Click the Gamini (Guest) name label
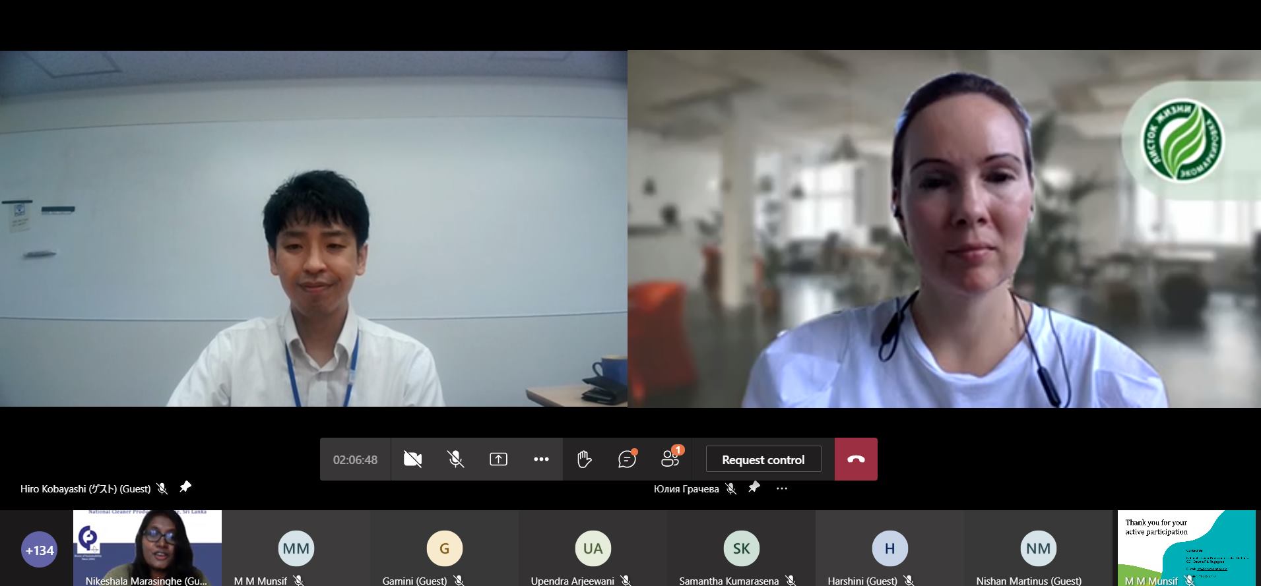Image resolution: width=1261 pixels, height=586 pixels. pyautogui.click(x=414, y=581)
